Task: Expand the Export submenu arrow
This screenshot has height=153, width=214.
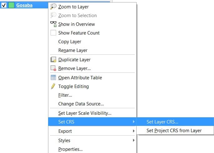Action: (134, 131)
